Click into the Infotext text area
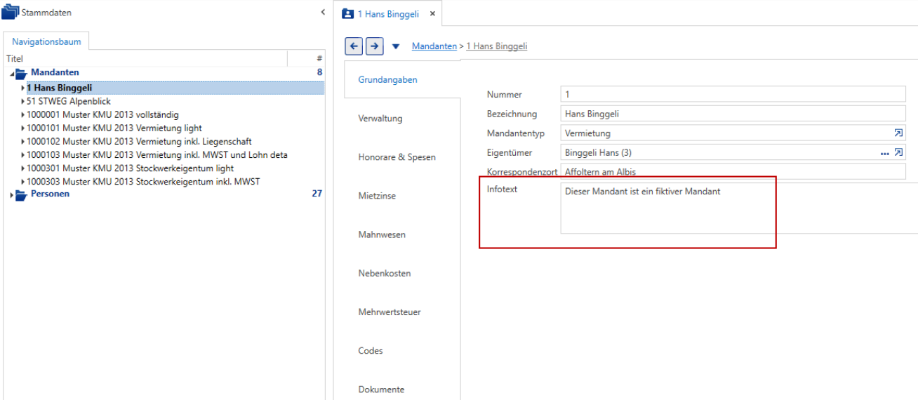Screen dimensions: 918x400 pos(739,208)
